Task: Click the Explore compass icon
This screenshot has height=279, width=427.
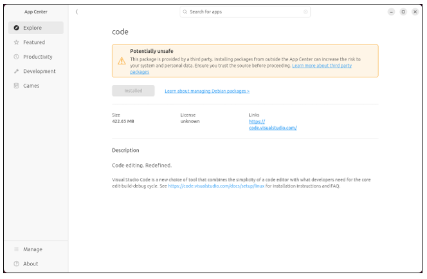Action: point(16,28)
